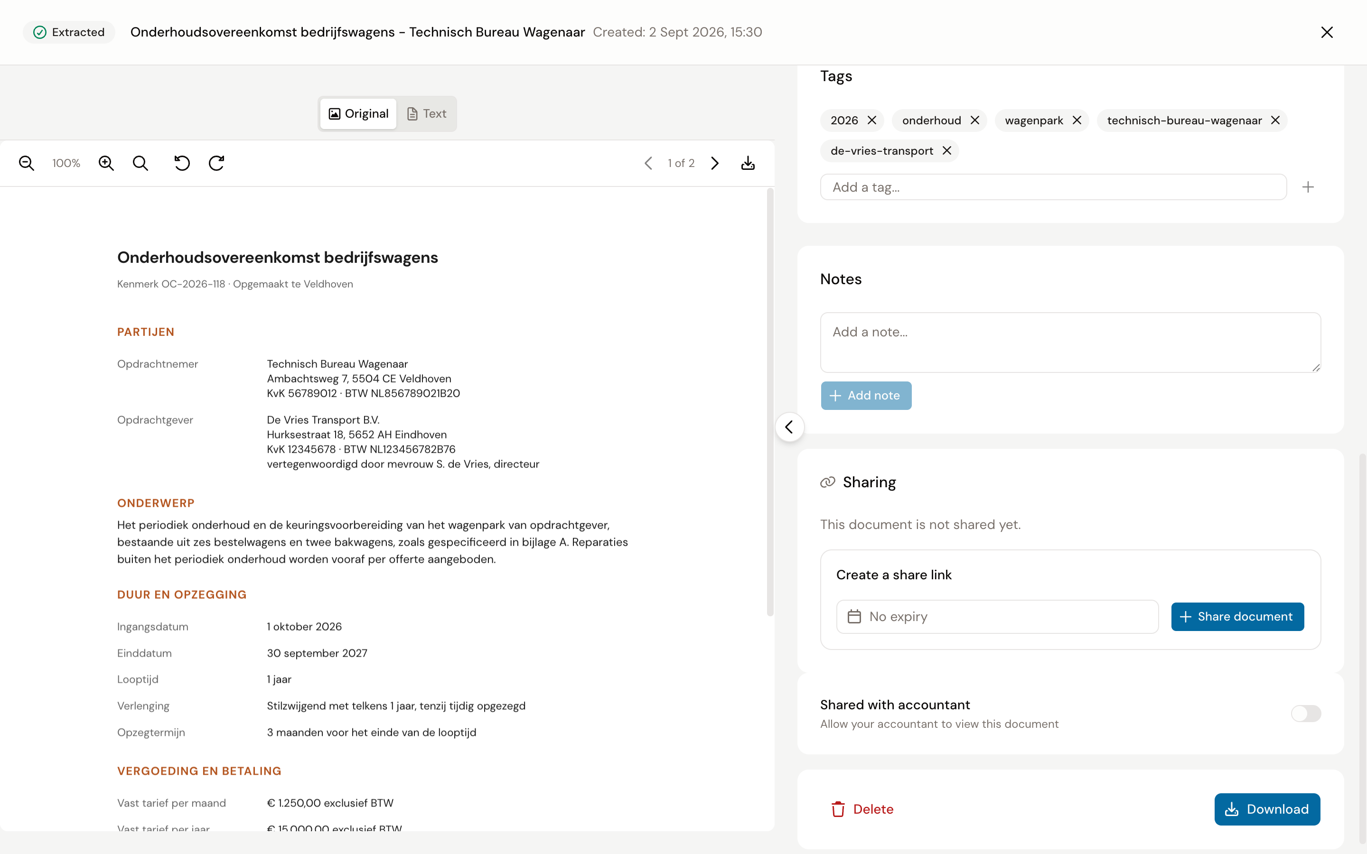Click the plus icon to add tag
Viewport: 1367px width, 854px height.
(x=1308, y=187)
